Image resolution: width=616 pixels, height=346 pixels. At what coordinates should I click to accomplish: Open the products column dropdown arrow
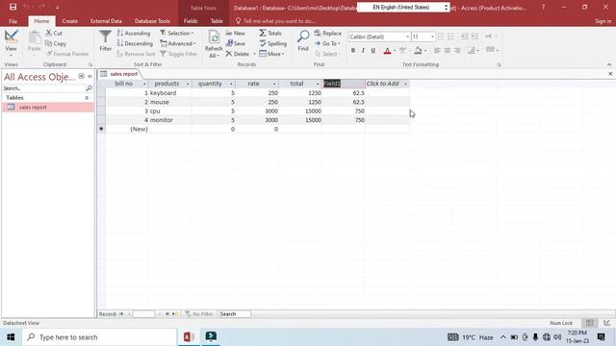pyautogui.click(x=188, y=84)
